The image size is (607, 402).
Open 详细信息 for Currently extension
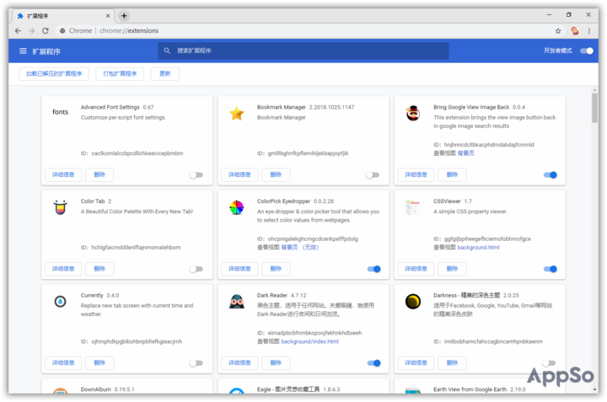[63, 362]
